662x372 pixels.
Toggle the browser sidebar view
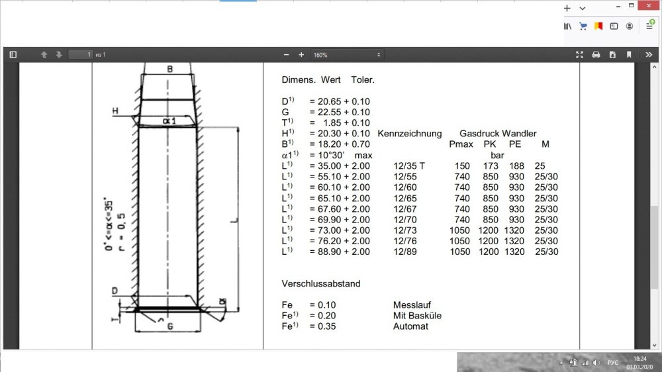(614, 26)
